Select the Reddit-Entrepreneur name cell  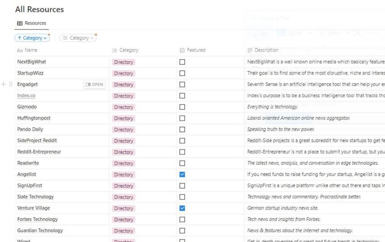62,152
